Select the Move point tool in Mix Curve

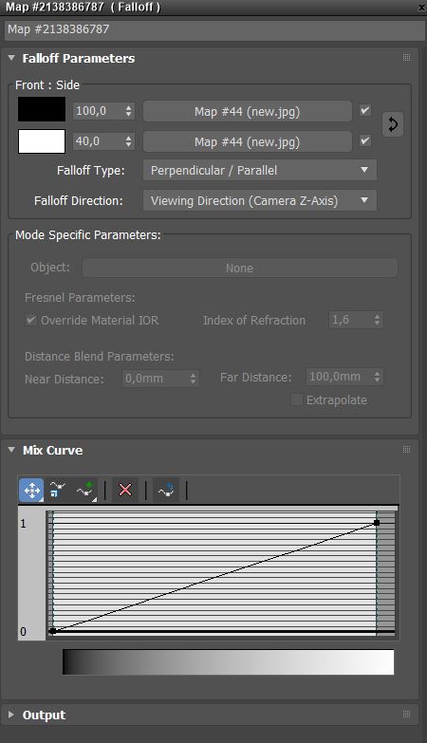point(31,490)
